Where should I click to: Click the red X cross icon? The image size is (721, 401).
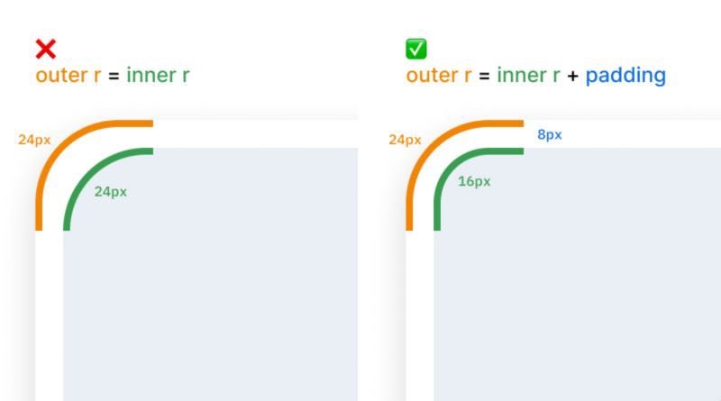click(45, 49)
